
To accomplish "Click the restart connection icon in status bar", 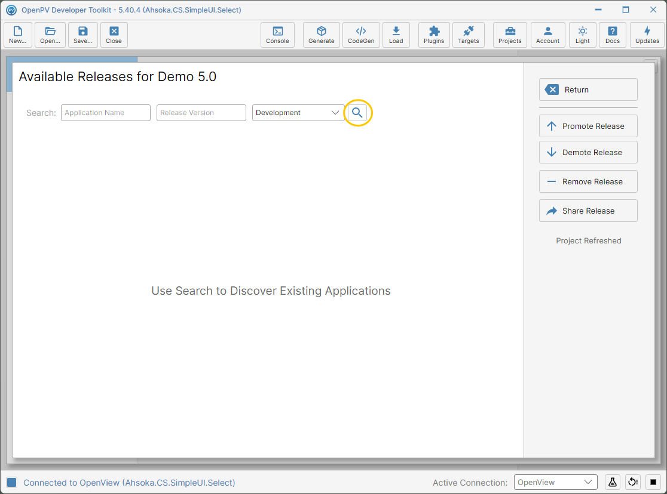I will (633, 482).
